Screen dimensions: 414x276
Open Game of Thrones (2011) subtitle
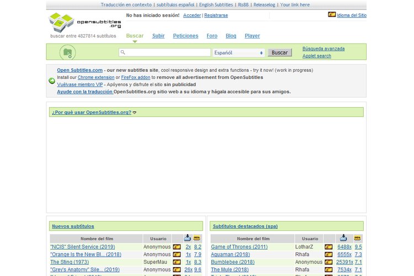tap(239, 247)
